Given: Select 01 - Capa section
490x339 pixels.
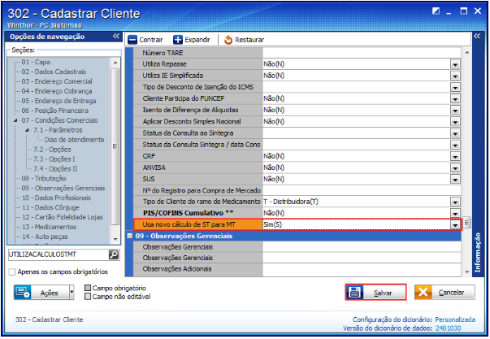Looking at the screenshot, I should (36, 62).
